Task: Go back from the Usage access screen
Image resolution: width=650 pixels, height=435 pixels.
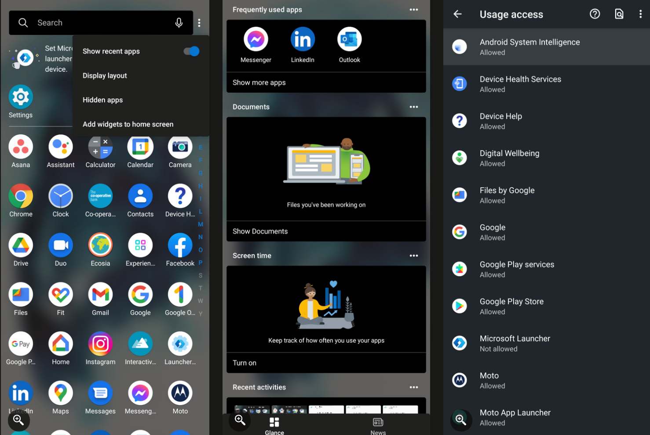Action: point(458,14)
